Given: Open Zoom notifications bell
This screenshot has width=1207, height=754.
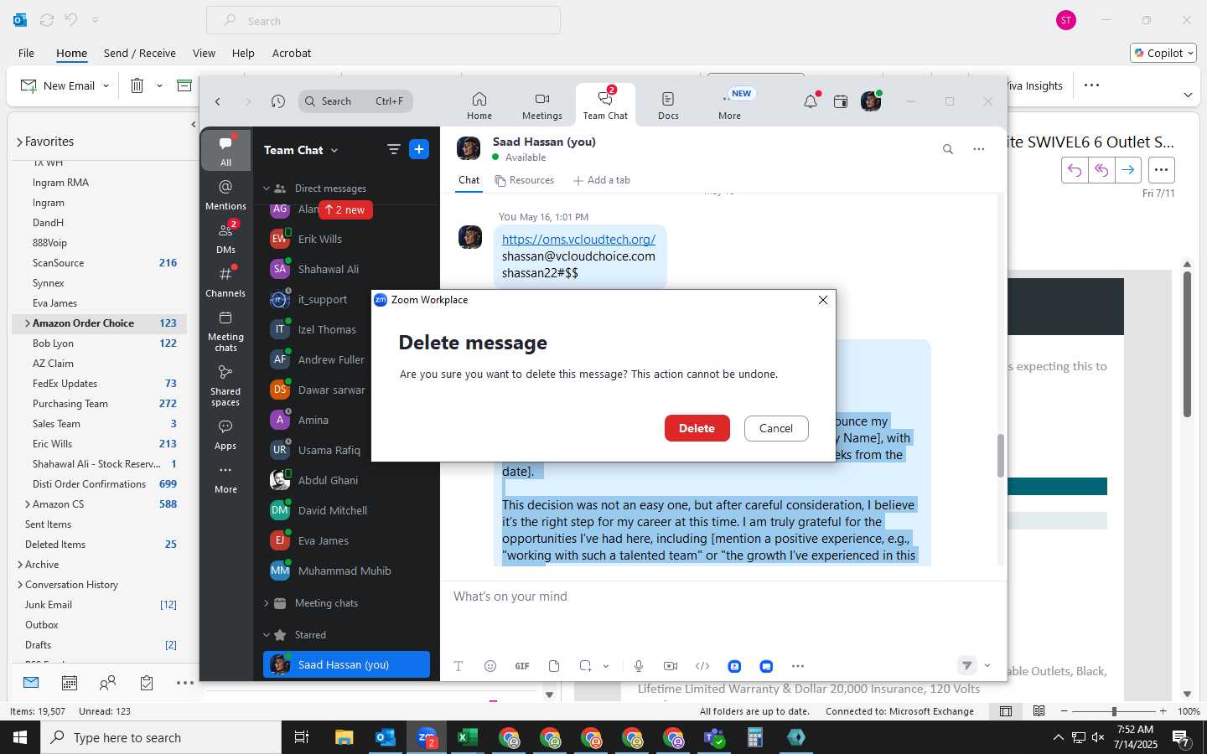Looking at the screenshot, I should click(811, 101).
